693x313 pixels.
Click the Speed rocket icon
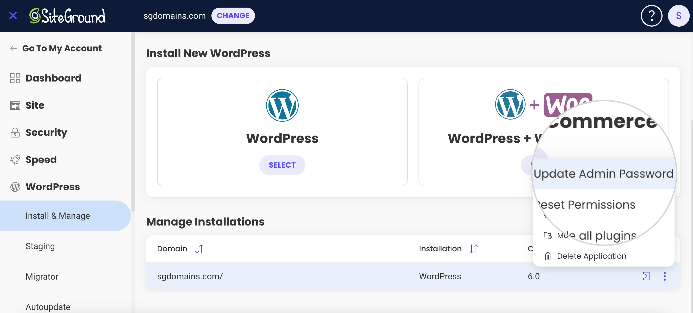pyautogui.click(x=15, y=160)
